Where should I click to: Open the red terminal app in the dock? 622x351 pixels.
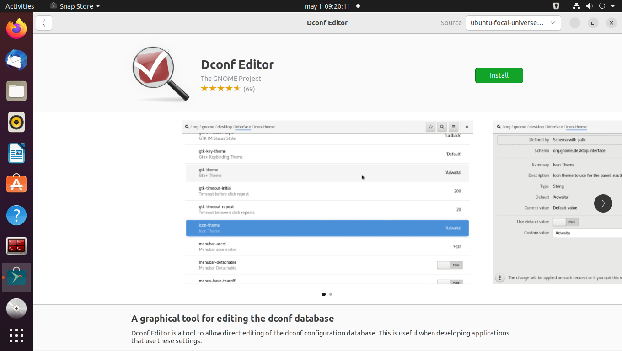pyautogui.click(x=16, y=246)
